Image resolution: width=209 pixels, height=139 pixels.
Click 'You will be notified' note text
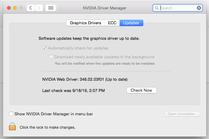pyautogui.click(x=105, y=63)
